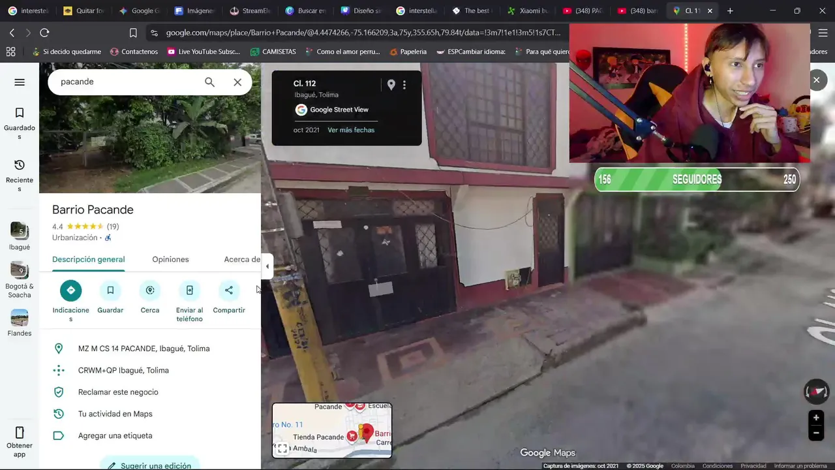Viewport: 835px width, 470px height.
Task: Click the address pin icon row
Action: point(150,349)
